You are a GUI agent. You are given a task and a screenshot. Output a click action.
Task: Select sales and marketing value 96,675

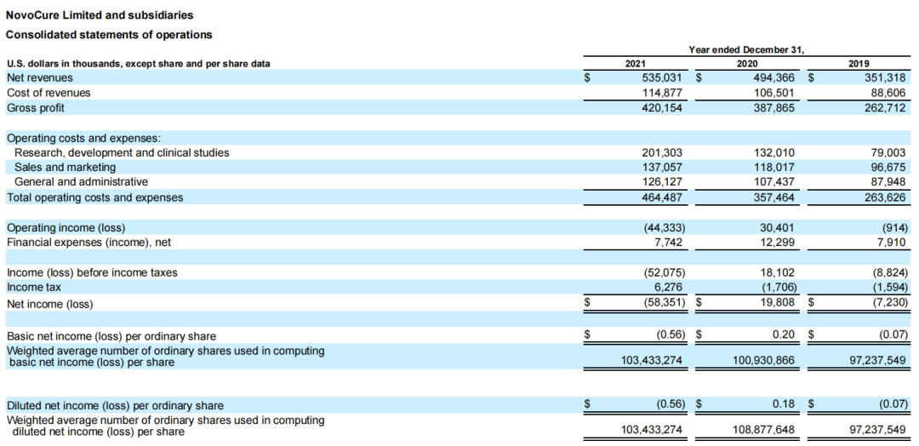889,168
